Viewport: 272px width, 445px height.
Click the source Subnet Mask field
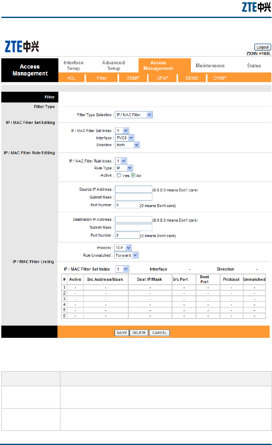pyautogui.click(x=133, y=197)
